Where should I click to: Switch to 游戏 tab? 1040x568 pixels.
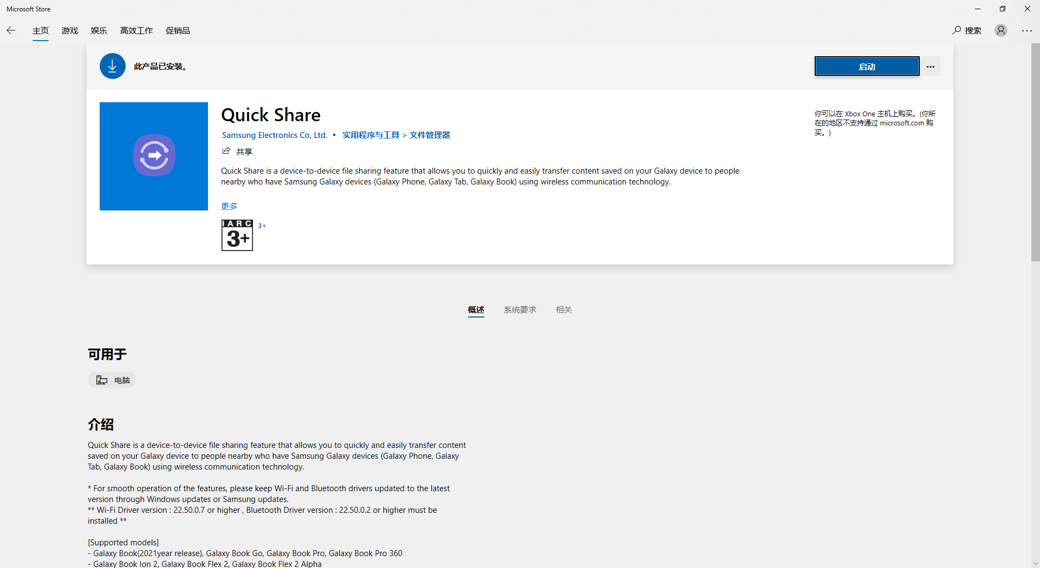pyautogui.click(x=70, y=31)
